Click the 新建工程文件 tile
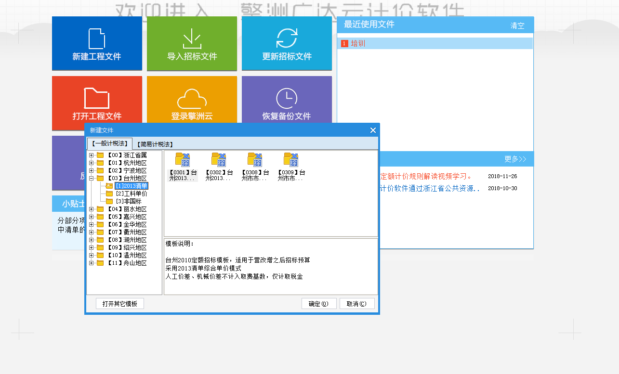 point(97,43)
